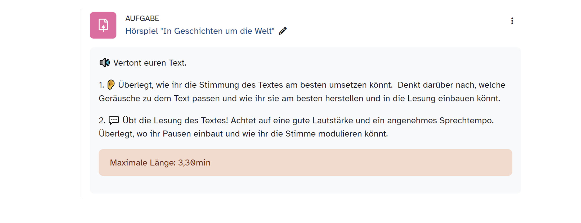Click the sentence starting 'Denkt darüber nach'
This screenshot has width=581, height=223.
pos(451,85)
